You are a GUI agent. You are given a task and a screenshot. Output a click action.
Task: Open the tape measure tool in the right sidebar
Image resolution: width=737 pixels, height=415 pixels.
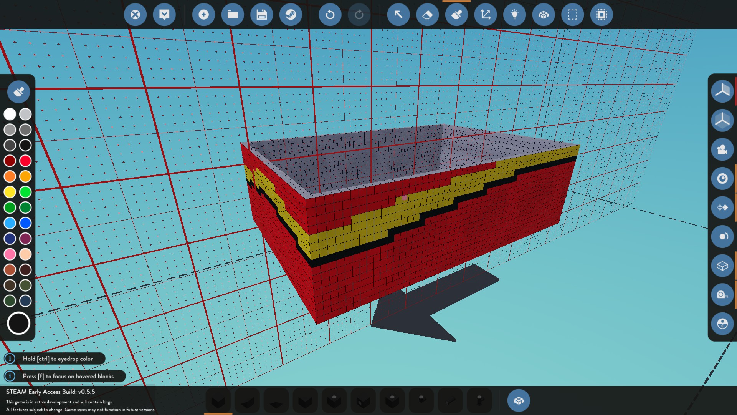[722, 295]
